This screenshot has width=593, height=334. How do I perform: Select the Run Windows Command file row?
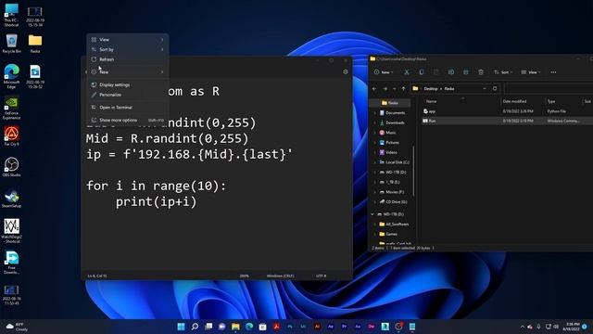(507, 121)
